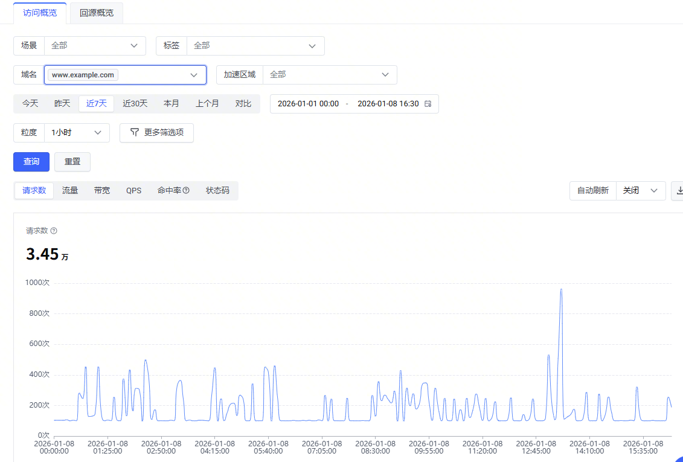Switch to the 带宽 metric tab
683x462 pixels.
tap(102, 191)
